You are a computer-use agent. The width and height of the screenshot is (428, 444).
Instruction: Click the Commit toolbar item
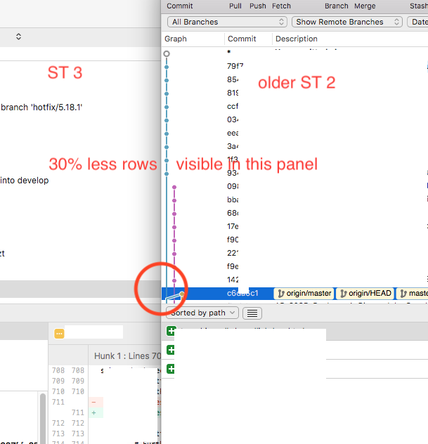[x=180, y=6]
